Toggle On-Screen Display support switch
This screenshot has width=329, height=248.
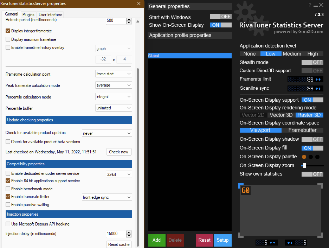coord(312,100)
